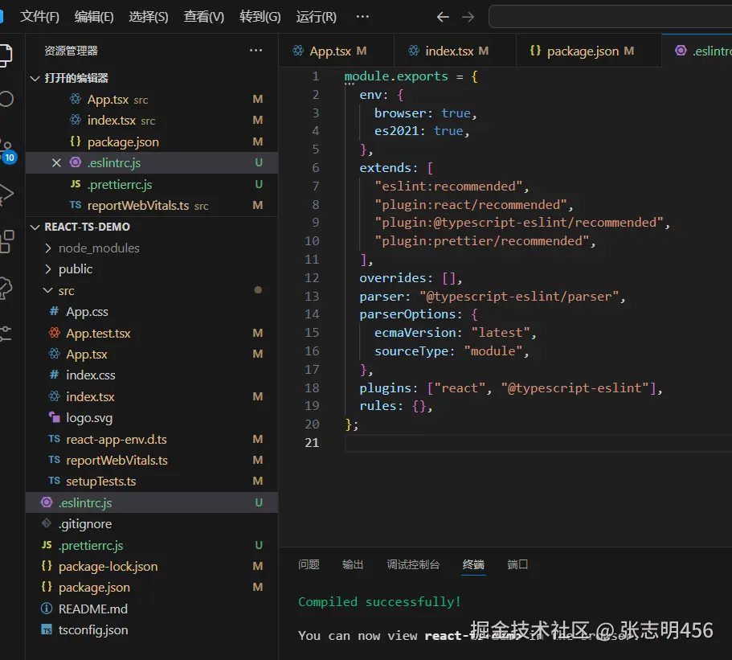Open .prettierrc.js in project tree
This screenshot has height=660, width=732.
pos(152,545)
